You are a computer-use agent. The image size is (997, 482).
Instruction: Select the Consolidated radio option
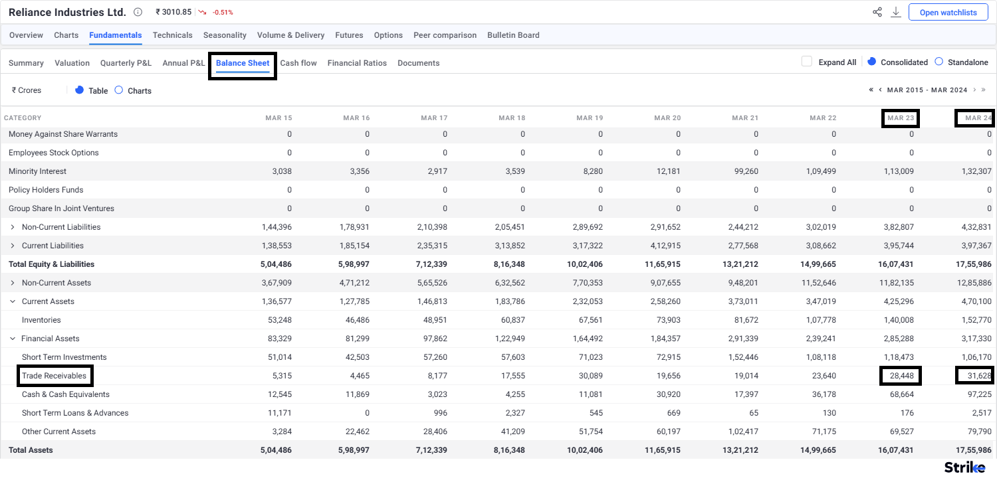(x=872, y=61)
